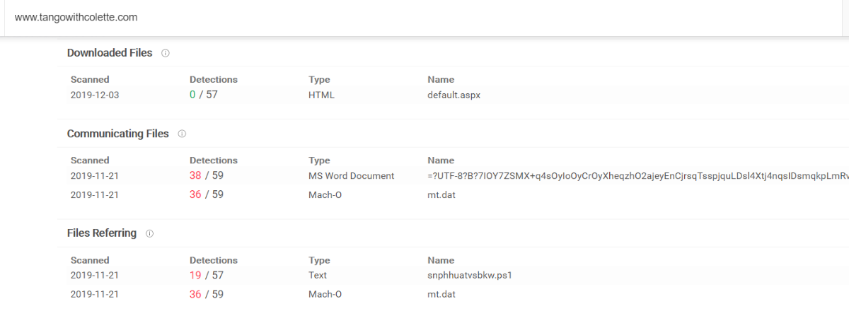Click the Files Referring section heading
This screenshot has height=311, width=849.
(x=101, y=233)
